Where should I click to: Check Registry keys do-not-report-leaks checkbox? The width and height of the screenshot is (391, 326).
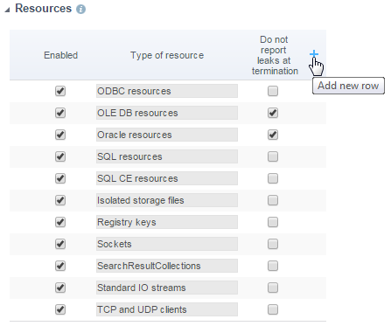click(x=273, y=222)
